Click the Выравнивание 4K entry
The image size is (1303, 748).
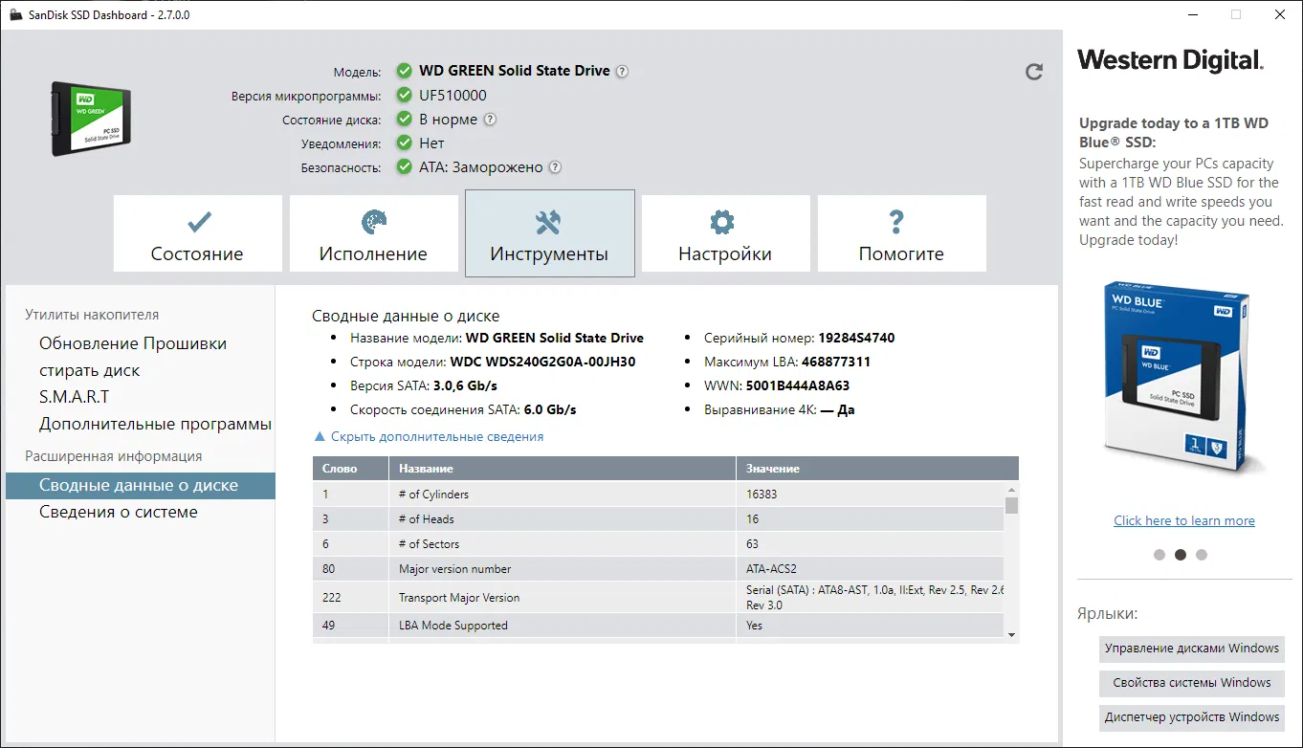780,409
